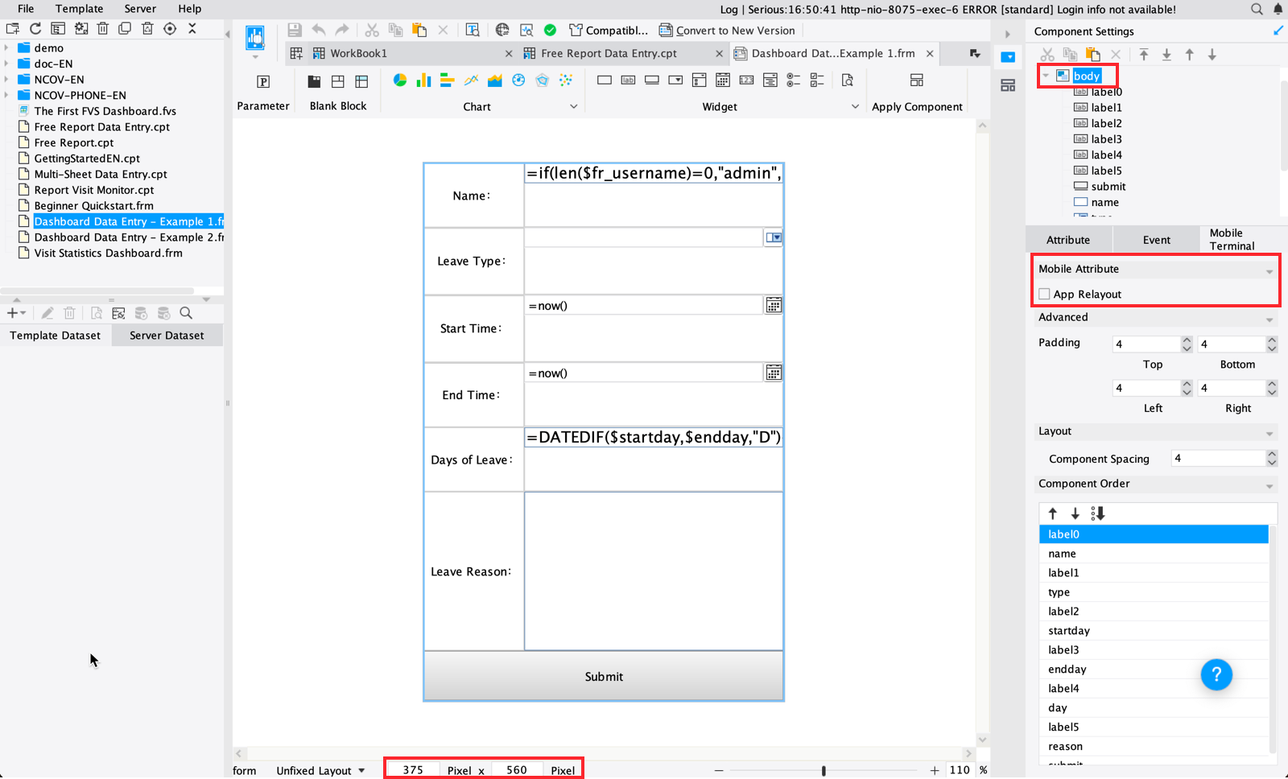Click the web preview globe icon
Screen dimensions: 1288x779
[502, 30]
